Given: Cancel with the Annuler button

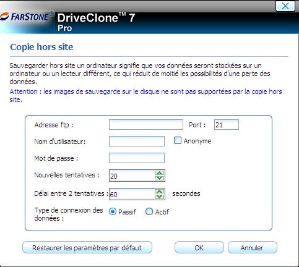Looking at the screenshot, I should pyautogui.click(x=253, y=247).
